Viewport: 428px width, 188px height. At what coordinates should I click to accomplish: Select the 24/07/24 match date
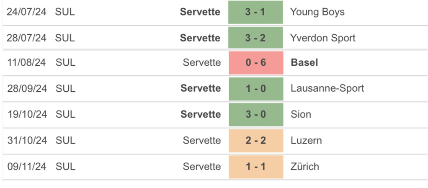(x=26, y=12)
